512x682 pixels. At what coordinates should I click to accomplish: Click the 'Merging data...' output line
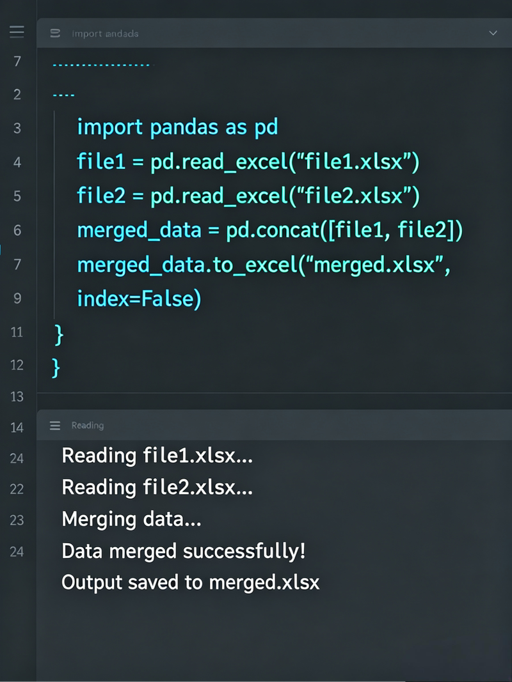(131, 519)
